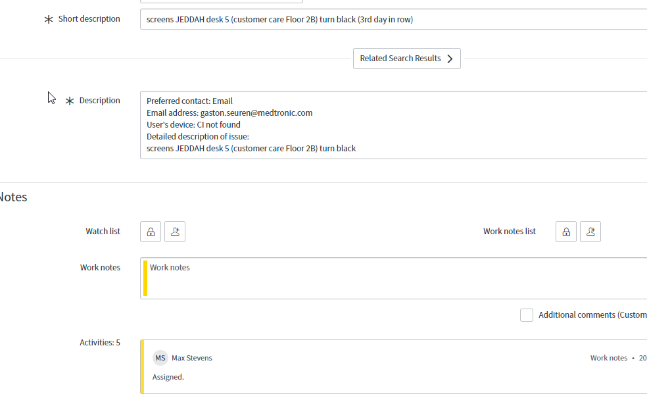The height and width of the screenshot is (400, 647).
Task: Add me to Work notes list
Action: click(590, 232)
